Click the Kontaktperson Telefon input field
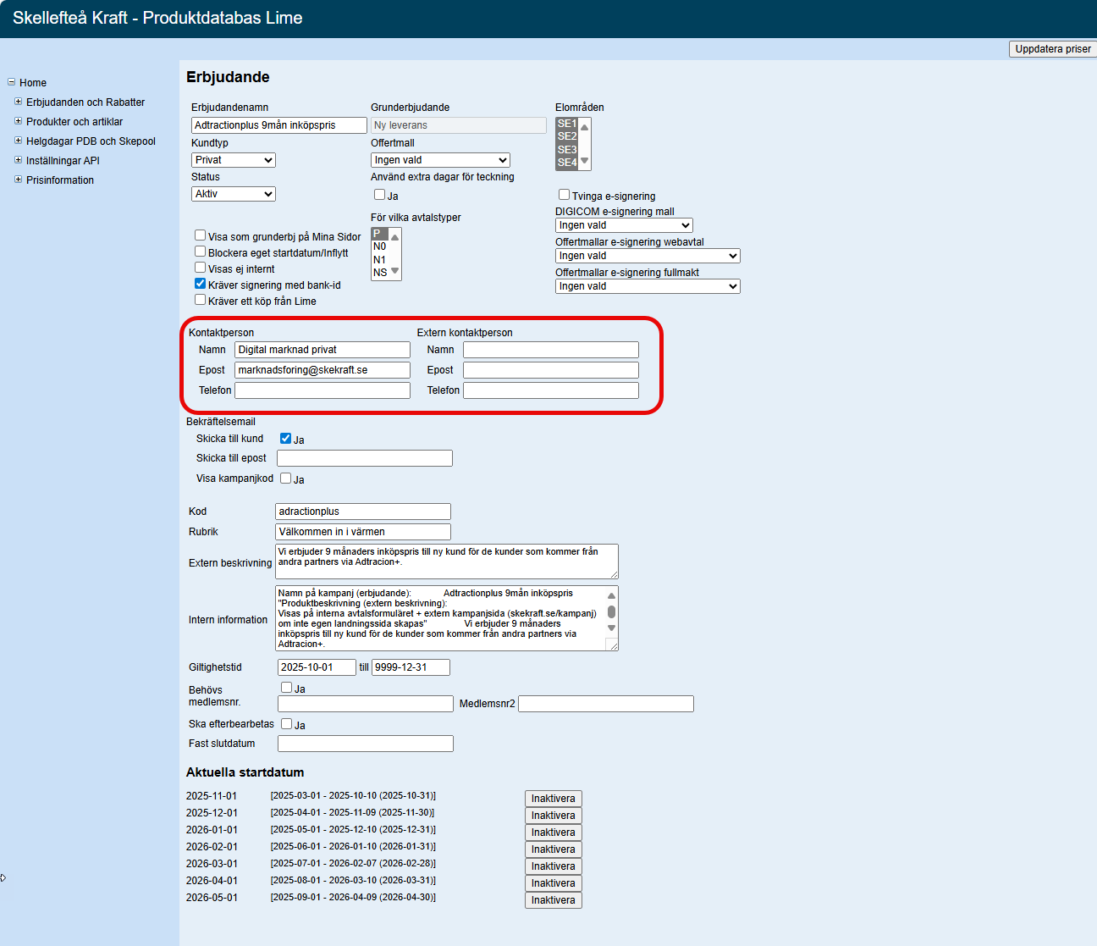This screenshot has height=946, width=1097. tap(322, 390)
